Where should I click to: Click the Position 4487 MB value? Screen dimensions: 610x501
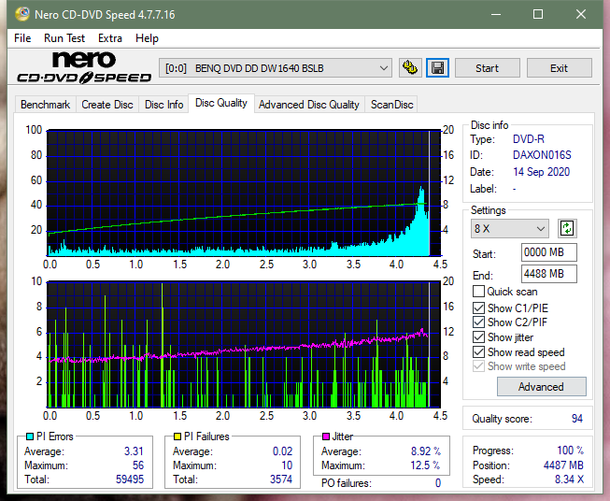click(x=563, y=465)
